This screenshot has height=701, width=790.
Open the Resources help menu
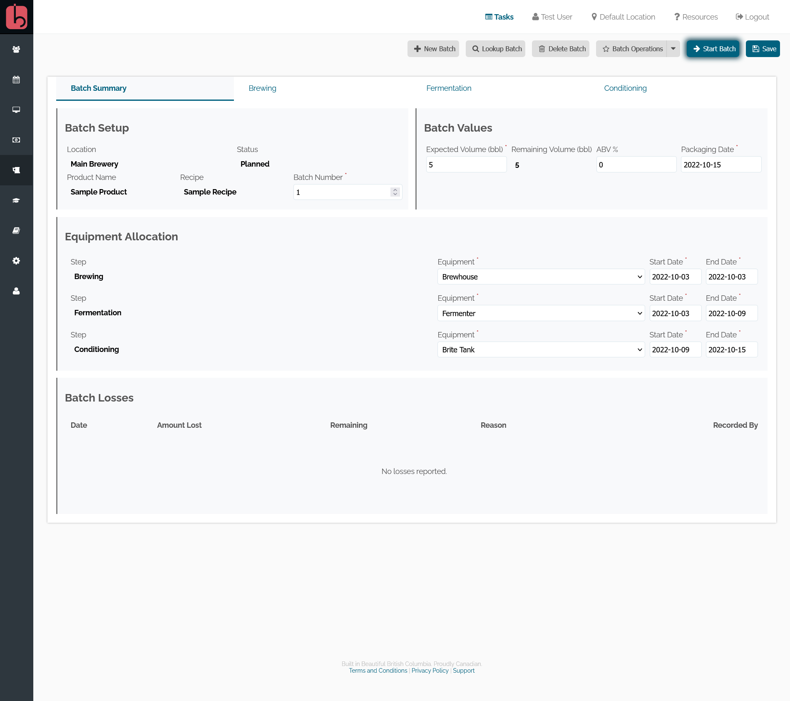696,17
